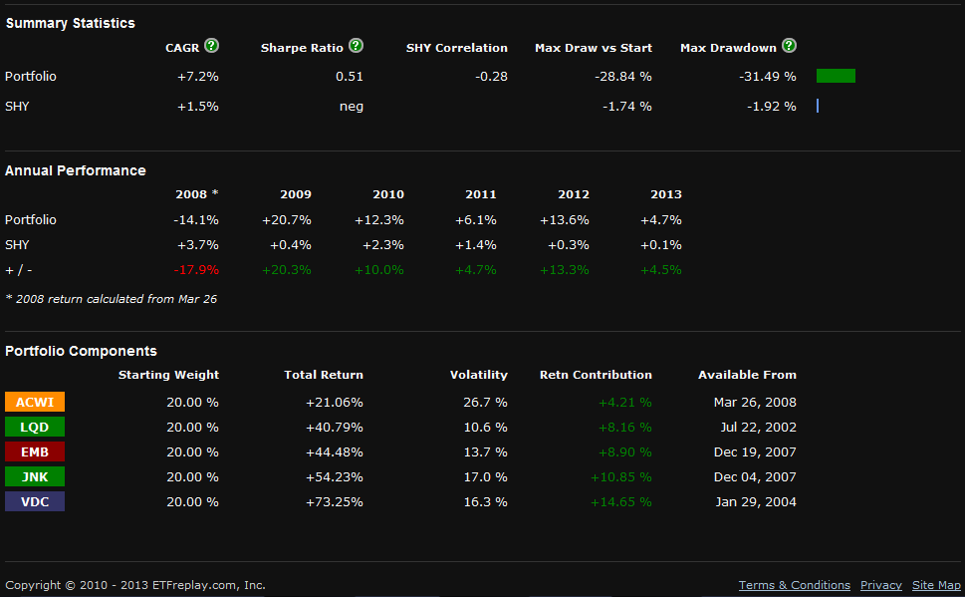Select the orange ACWI ticker badge
This screenshot has width=965, height=597.
[35, 402]
